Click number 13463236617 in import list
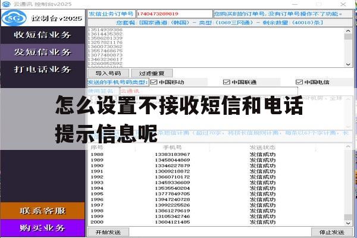 click(x=105, y=59)
